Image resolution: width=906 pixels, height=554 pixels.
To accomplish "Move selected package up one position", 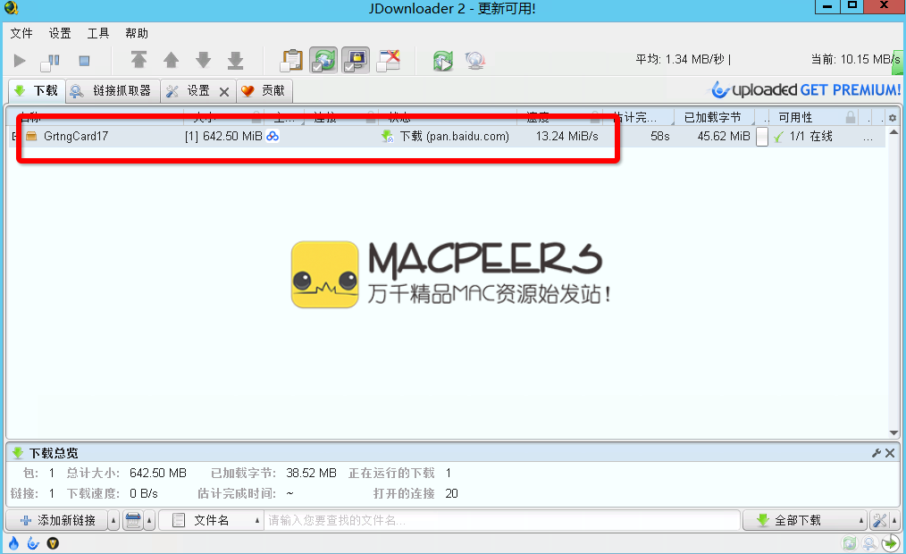I will pos(171,60).
